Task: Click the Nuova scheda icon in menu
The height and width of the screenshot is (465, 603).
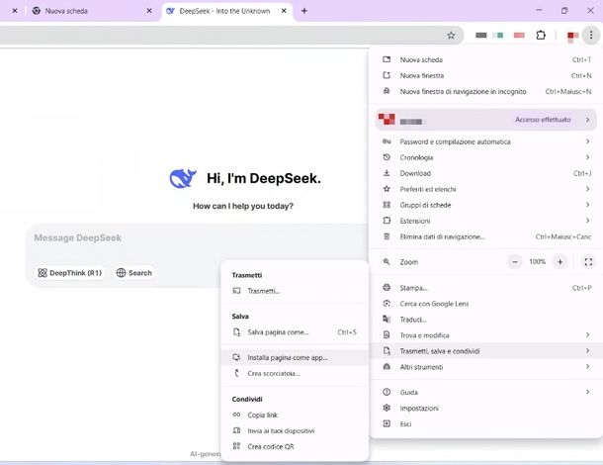Action: coord(387,59)
